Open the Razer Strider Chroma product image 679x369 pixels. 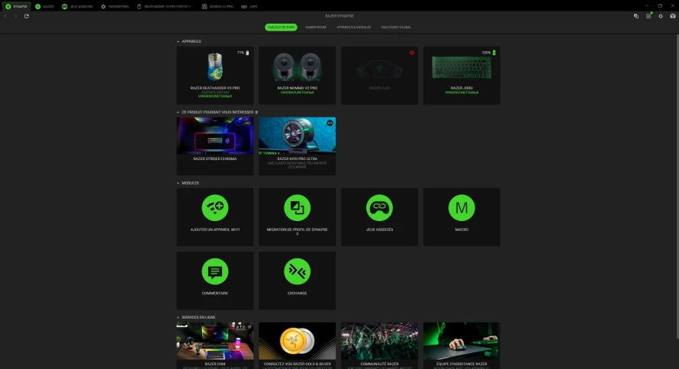coord(215,136)
